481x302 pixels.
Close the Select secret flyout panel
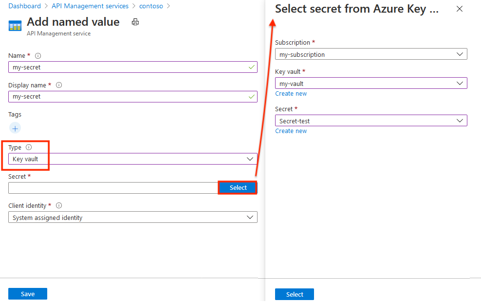pos(459,9)
